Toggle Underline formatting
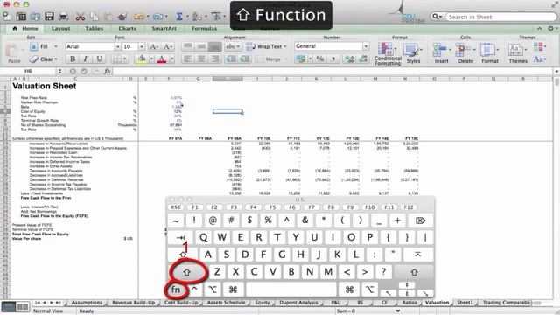Viewport: 560px width, 315px height. tap(99, 59)
